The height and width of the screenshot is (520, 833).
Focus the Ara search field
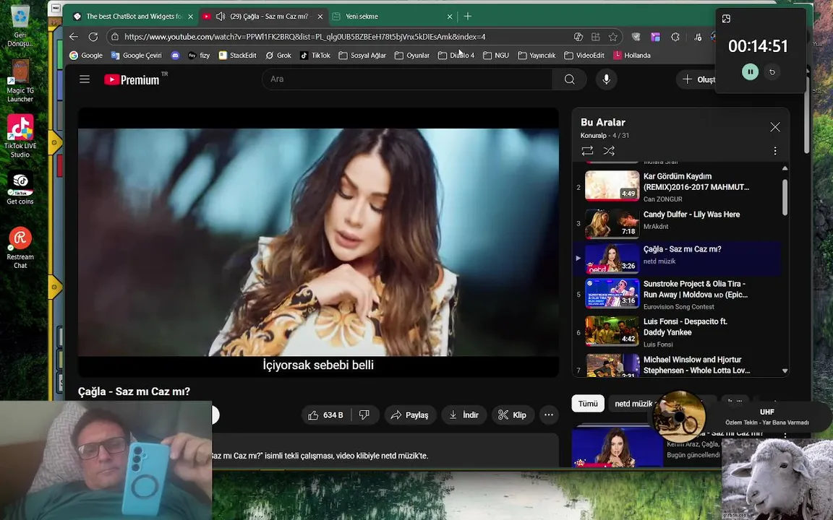click(408, 79)
